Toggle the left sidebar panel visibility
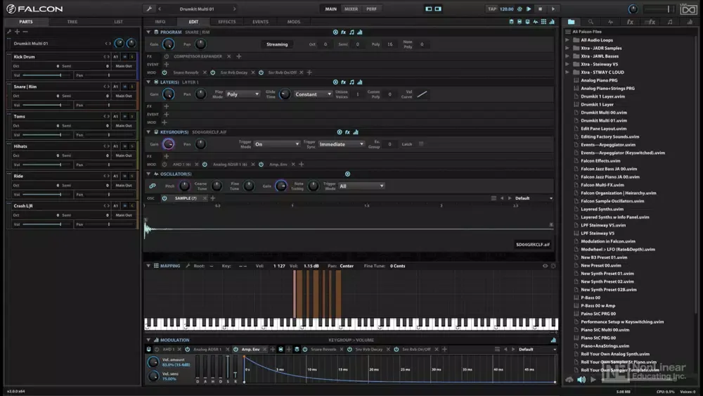Image resolution: width=703 pixels, height=396 pixels. click(429, 8)
